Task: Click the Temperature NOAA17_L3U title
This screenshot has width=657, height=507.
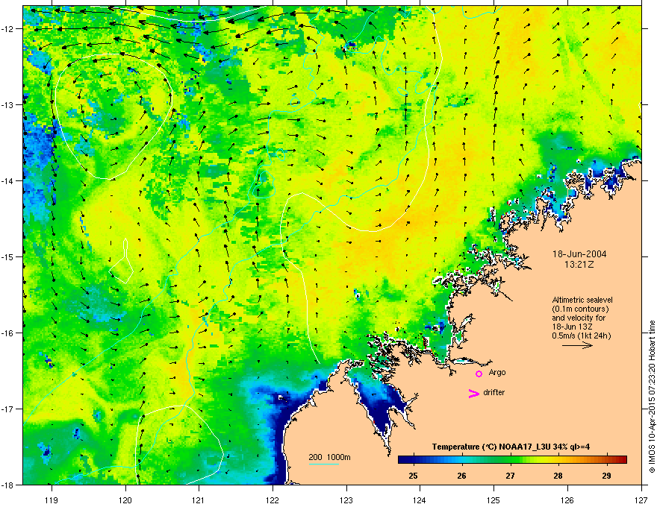Action: pyautogui.click(x=511, y=447)
